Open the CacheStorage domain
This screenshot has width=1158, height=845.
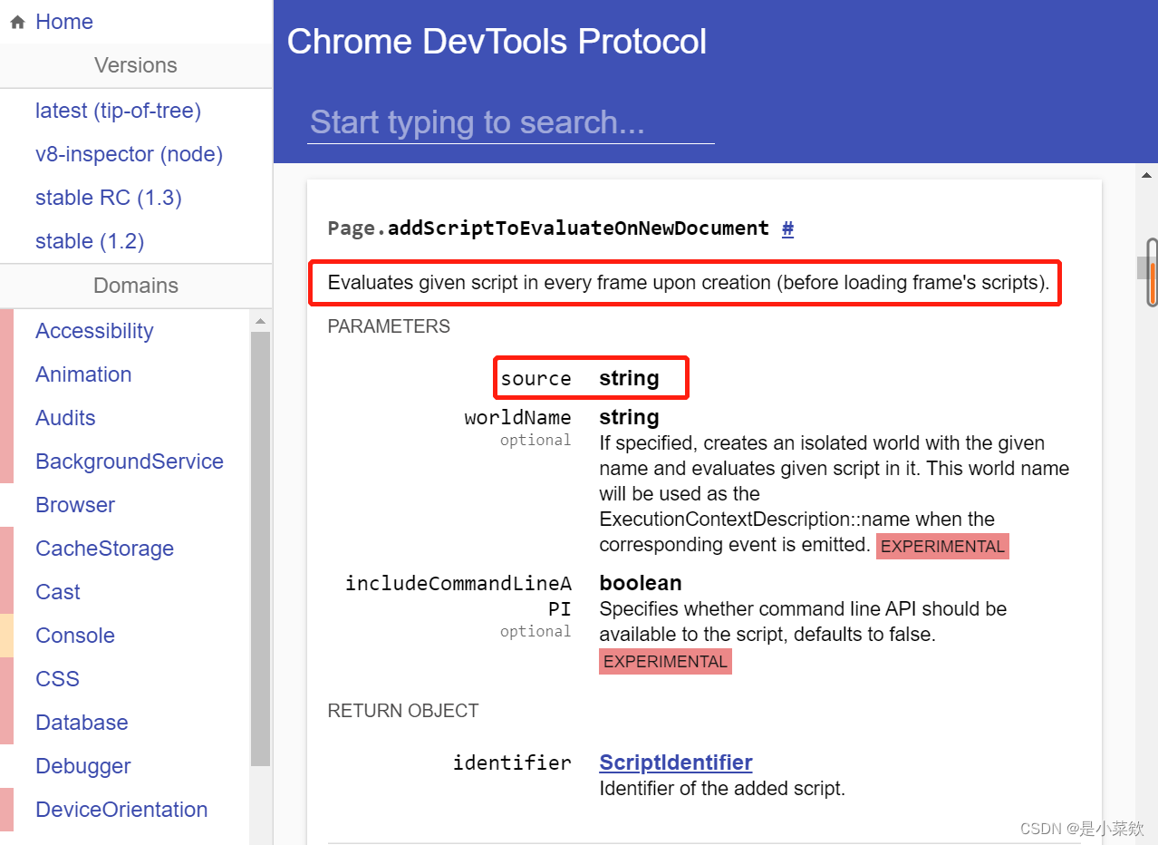pyautogui.click(x=104, y=549)
